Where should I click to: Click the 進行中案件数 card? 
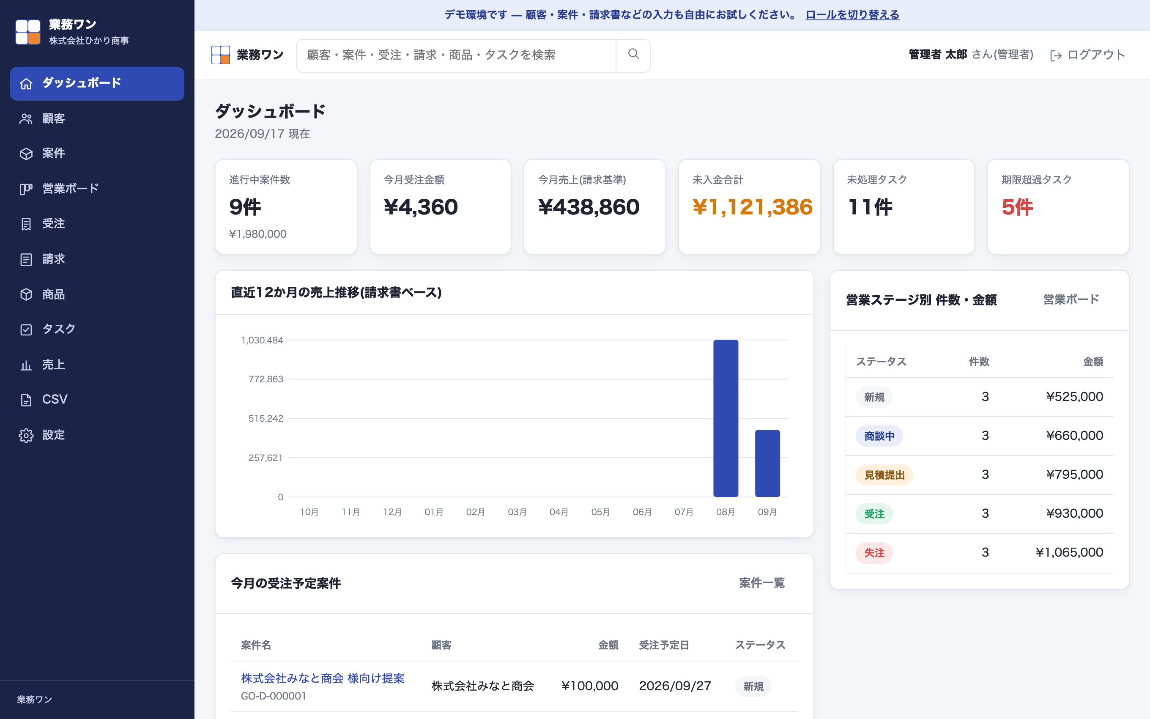[x=286, y=207]
